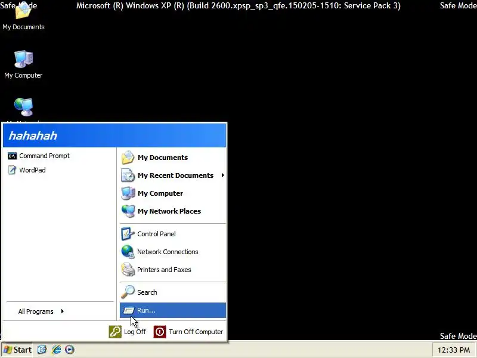Click Turn Off Computer text button
This screenshot has height=358, width=477.
(196, 332)
